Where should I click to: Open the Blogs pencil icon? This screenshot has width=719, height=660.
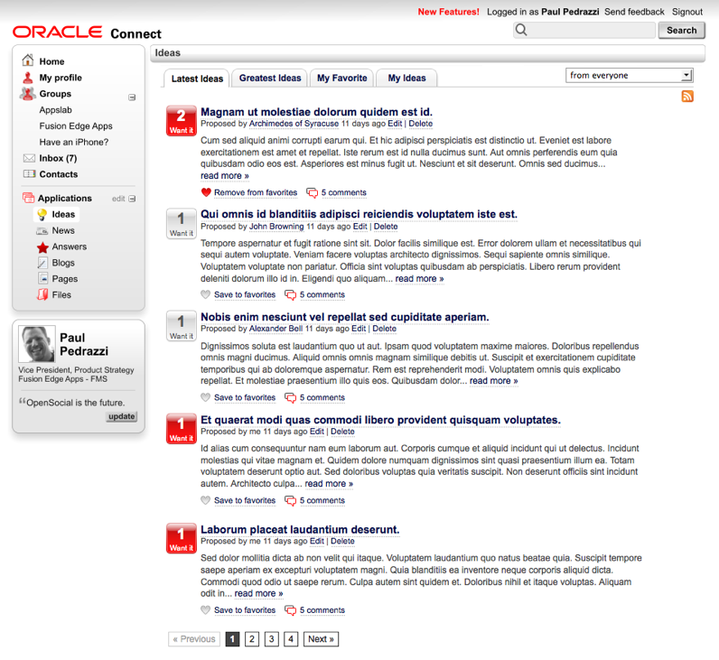(42, 263)
